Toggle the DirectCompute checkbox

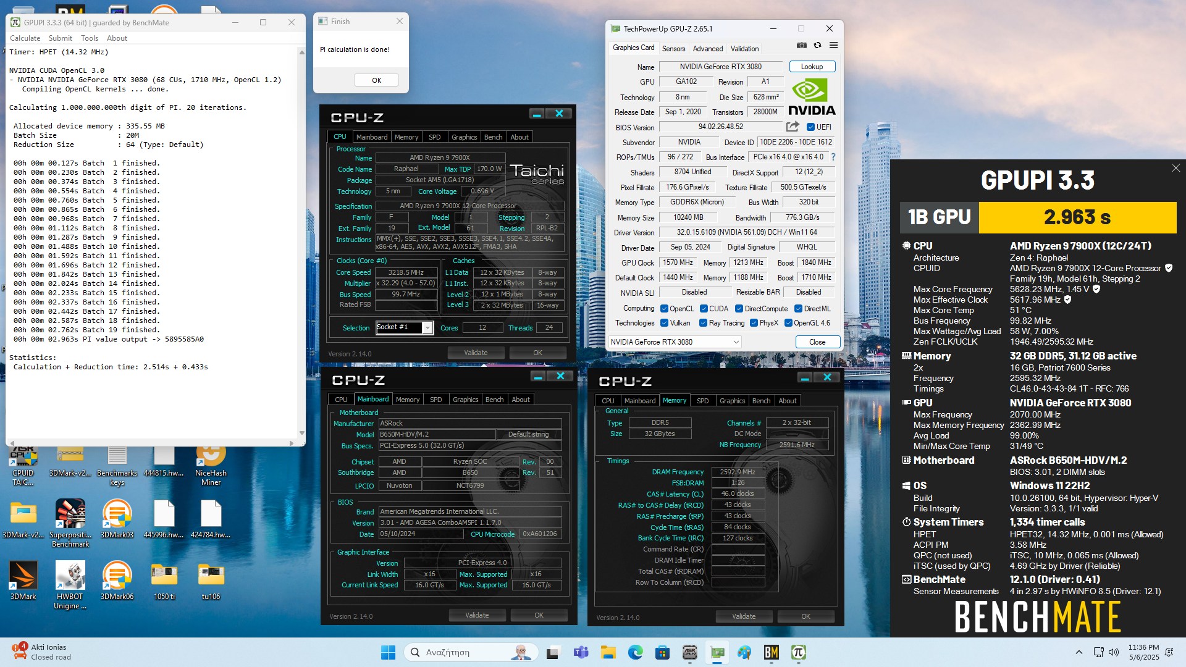click(x=739, y=309)
